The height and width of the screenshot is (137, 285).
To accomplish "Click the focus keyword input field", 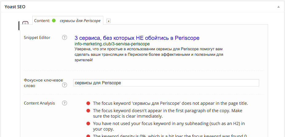I will click(x=166, y=83).
